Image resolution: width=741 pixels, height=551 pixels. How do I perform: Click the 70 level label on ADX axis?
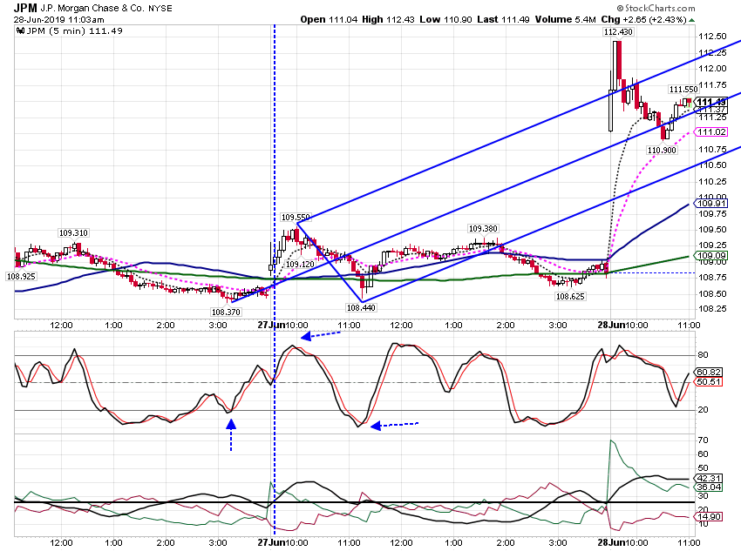point(703,440)
